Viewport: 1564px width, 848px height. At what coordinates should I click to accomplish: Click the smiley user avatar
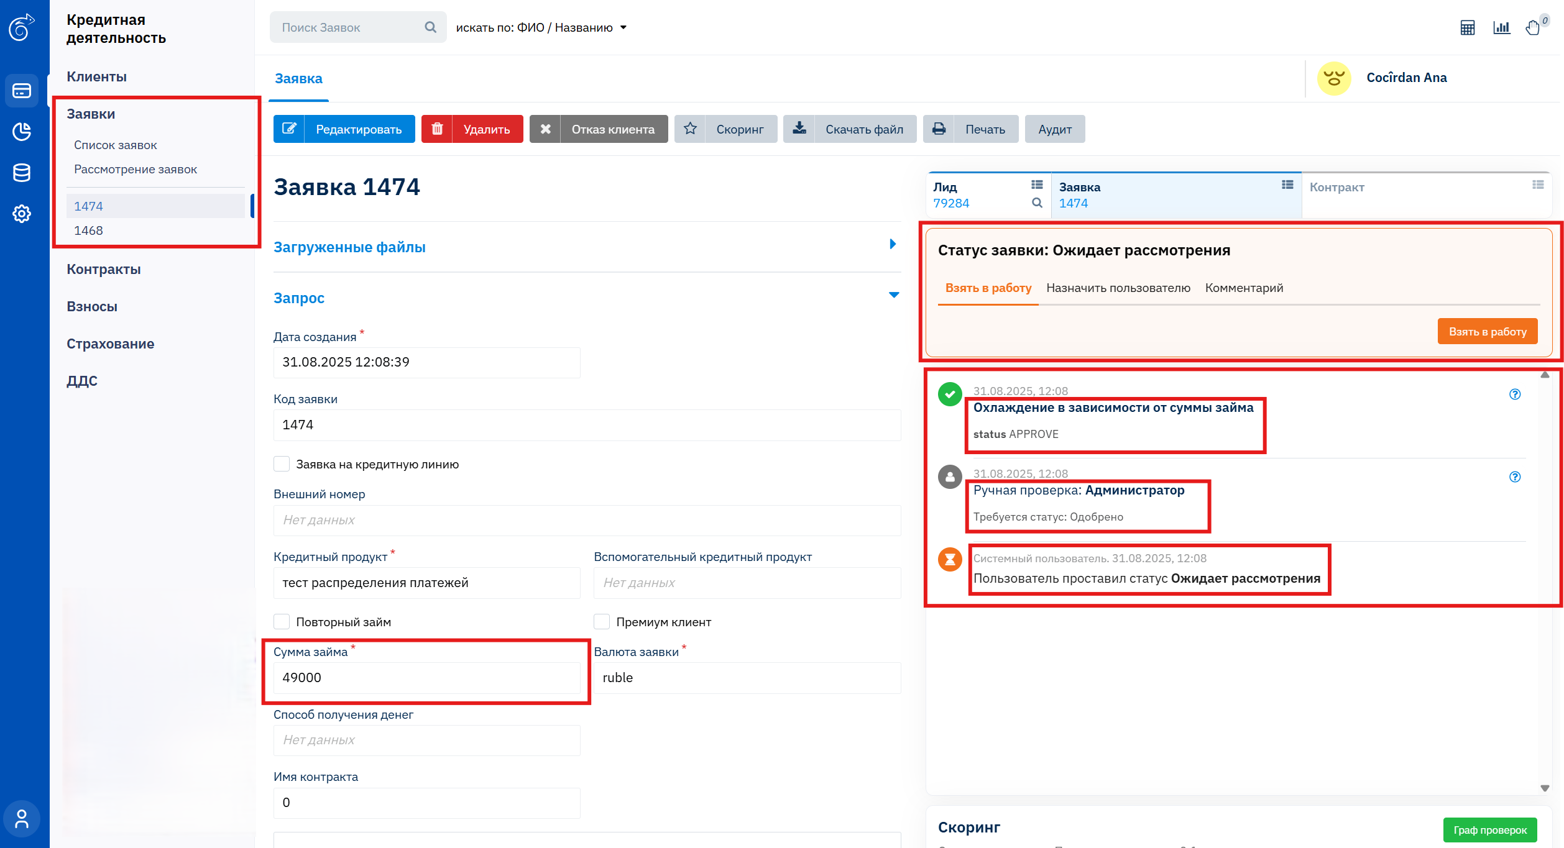(1334, 78)
